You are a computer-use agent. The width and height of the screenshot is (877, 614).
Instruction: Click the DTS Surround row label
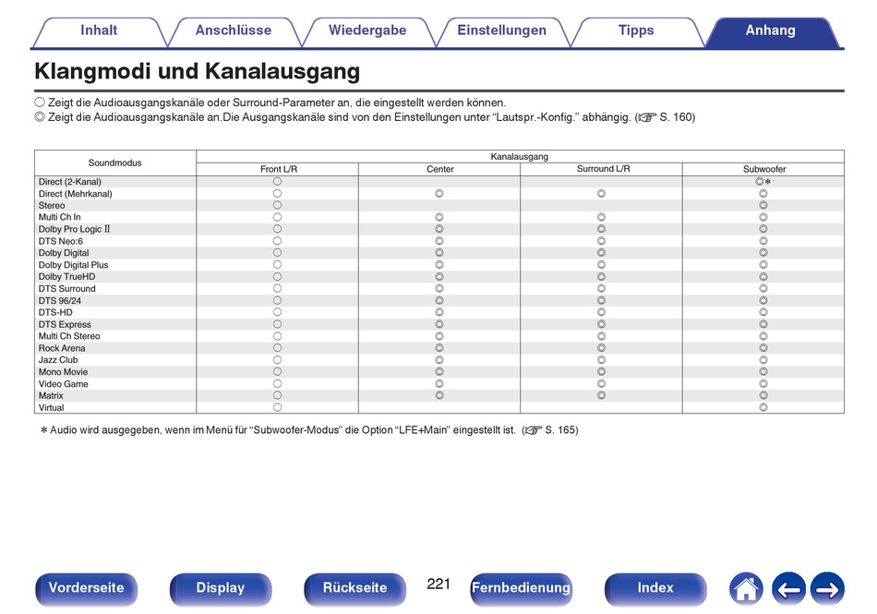[x=66, y=289]
